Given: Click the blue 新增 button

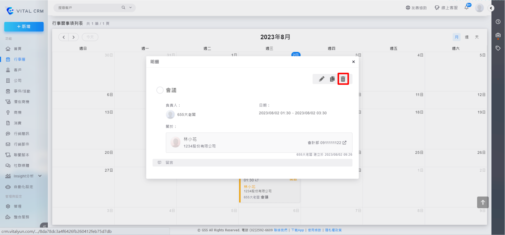Looking at the screenshot, I should 24,27.
